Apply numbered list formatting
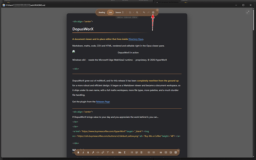This screenshot has height=160, width=256. [137, 152]
